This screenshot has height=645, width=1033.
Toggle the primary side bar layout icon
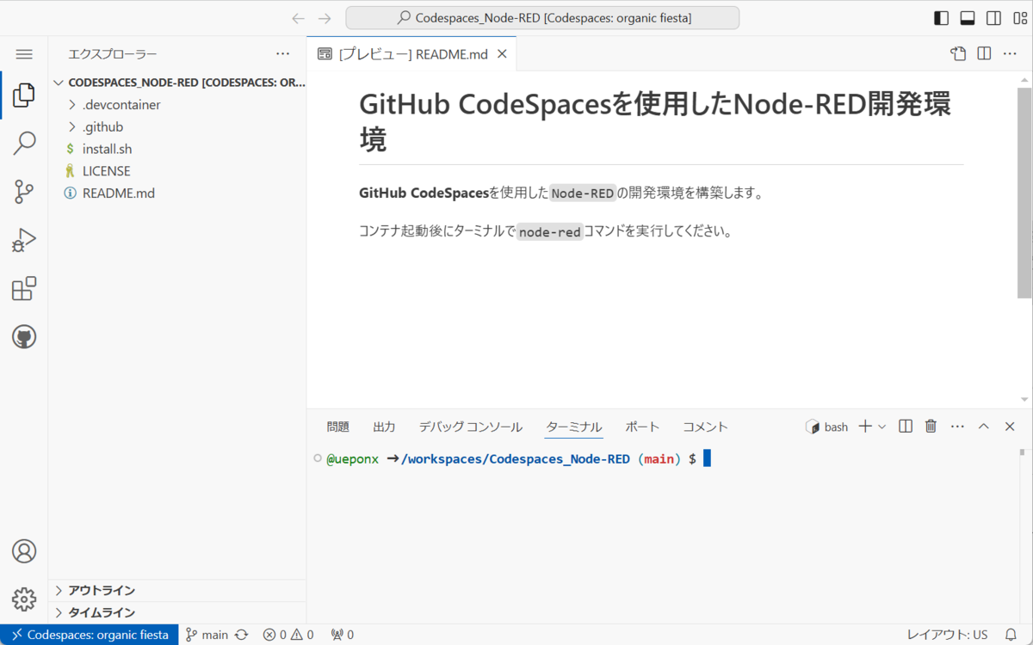click(942, 18)
